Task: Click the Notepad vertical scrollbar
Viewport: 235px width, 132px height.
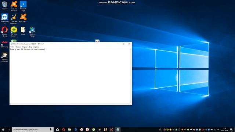Action: (x=131, y=76)
